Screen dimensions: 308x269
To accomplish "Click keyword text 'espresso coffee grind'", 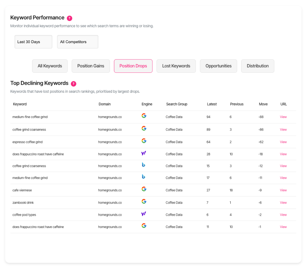I will point(27,142).
